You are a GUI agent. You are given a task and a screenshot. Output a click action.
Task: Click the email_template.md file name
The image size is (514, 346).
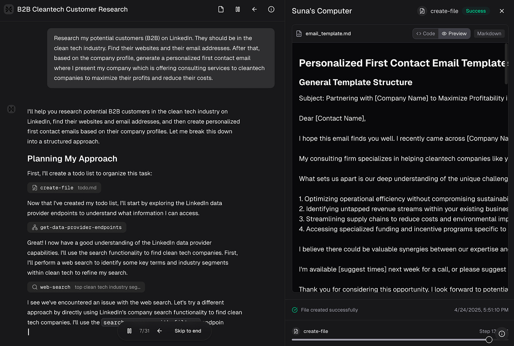pyautogui.click(x=328, y=34)
